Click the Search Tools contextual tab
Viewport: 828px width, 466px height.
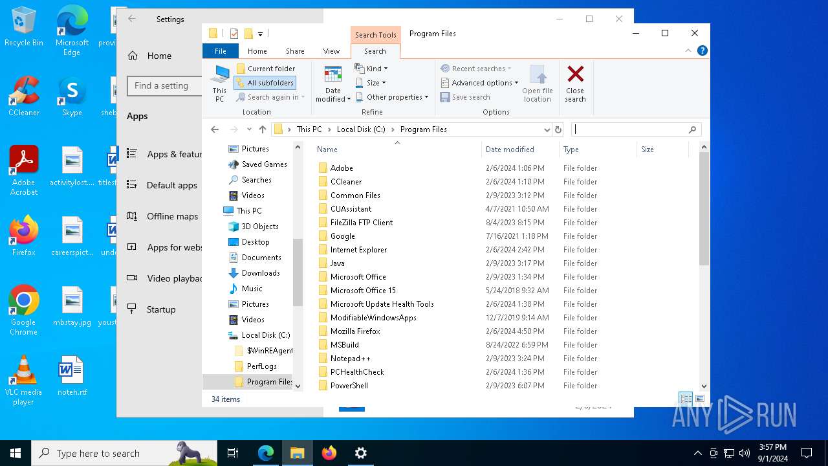click(x=375, y=35)
